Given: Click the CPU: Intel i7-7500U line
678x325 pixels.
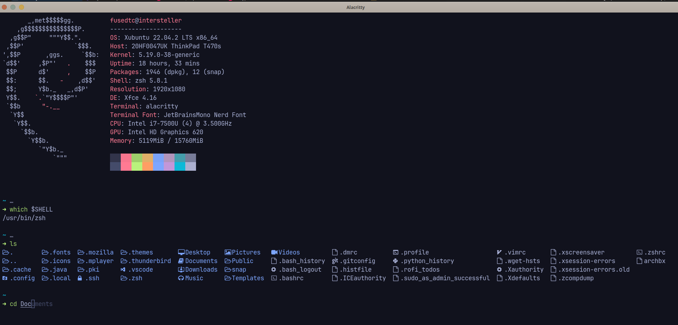Looking at the screenshot, I should coord(171,123).
